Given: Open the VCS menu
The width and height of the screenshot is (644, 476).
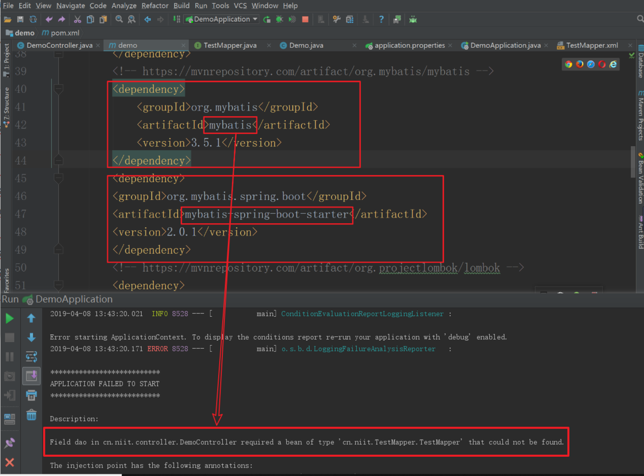Looking at the screenshot, I should [x=240, y=5].
